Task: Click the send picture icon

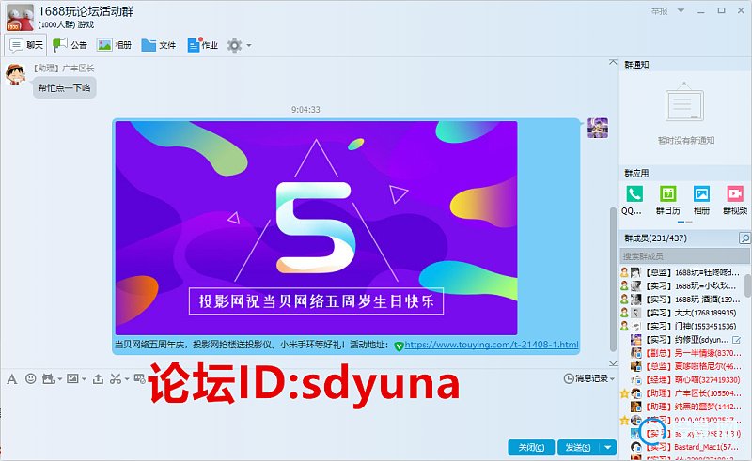Action: tap(72, 378)
